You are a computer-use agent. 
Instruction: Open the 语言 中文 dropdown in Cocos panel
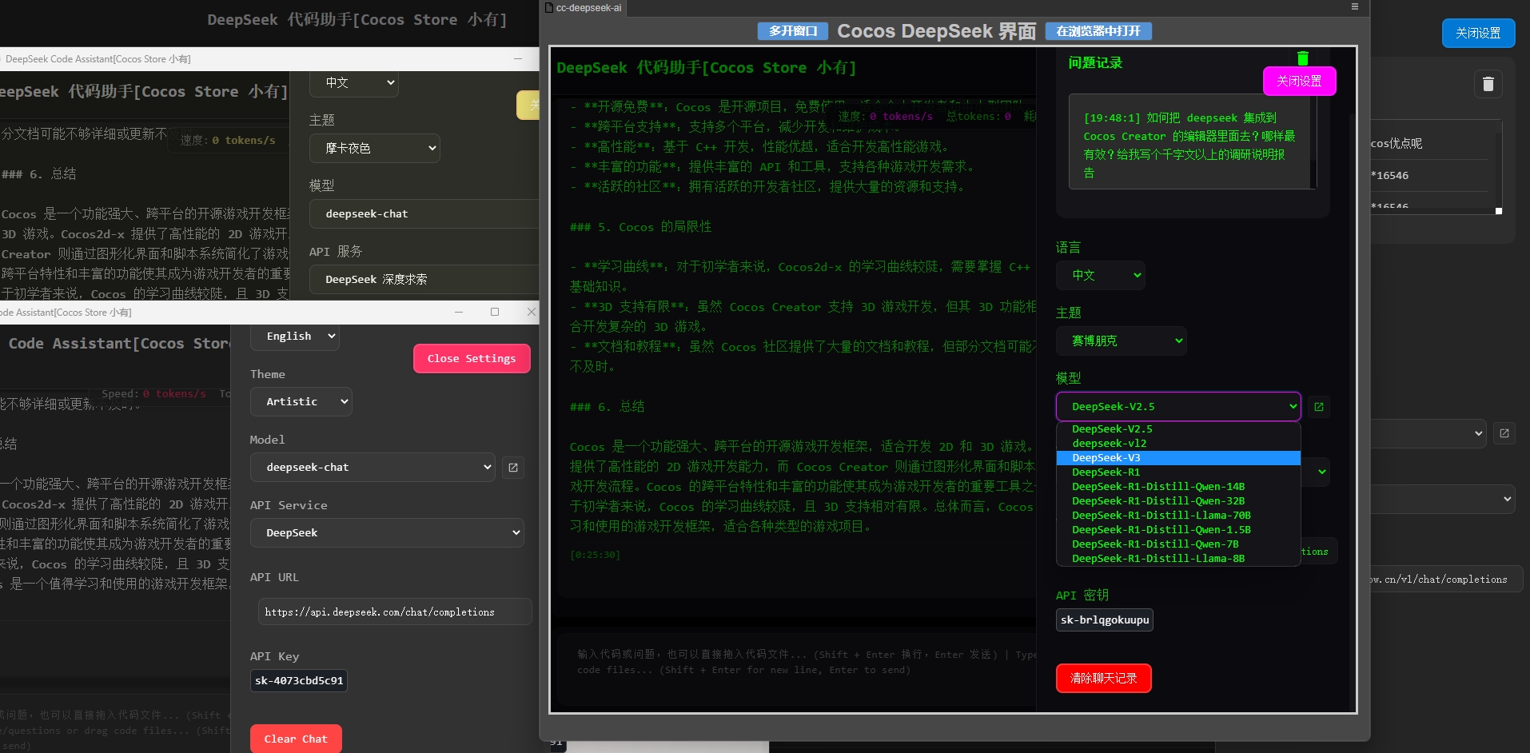[x=1101, y=275]
